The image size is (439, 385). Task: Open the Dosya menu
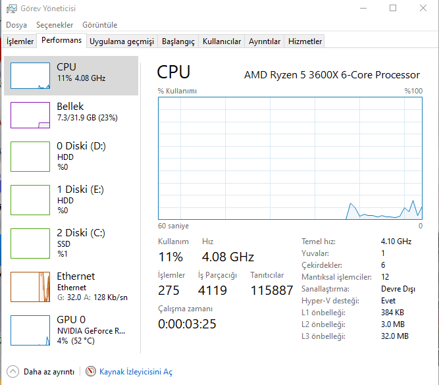coord(16,25)
